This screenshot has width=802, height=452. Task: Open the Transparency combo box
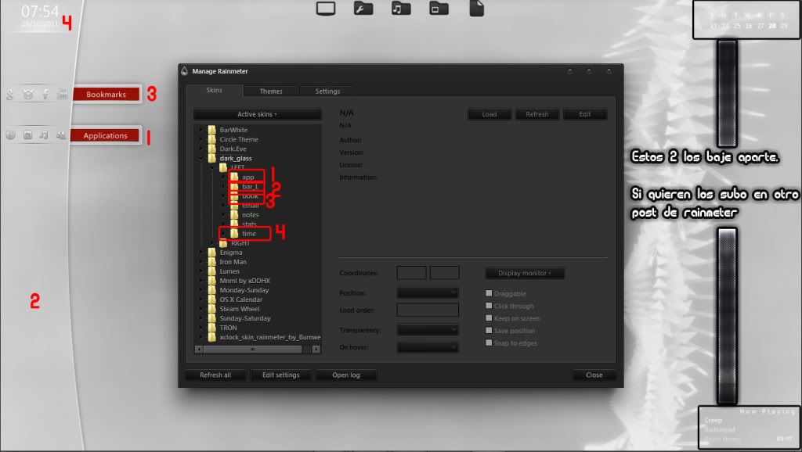(x=428, y=330)
